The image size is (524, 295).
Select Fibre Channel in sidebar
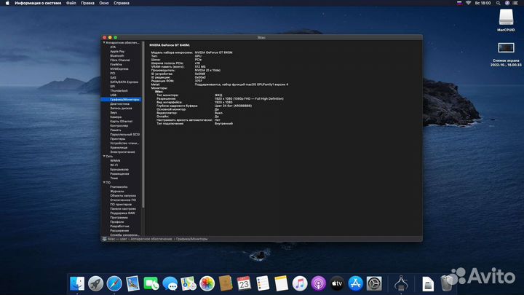120,60
